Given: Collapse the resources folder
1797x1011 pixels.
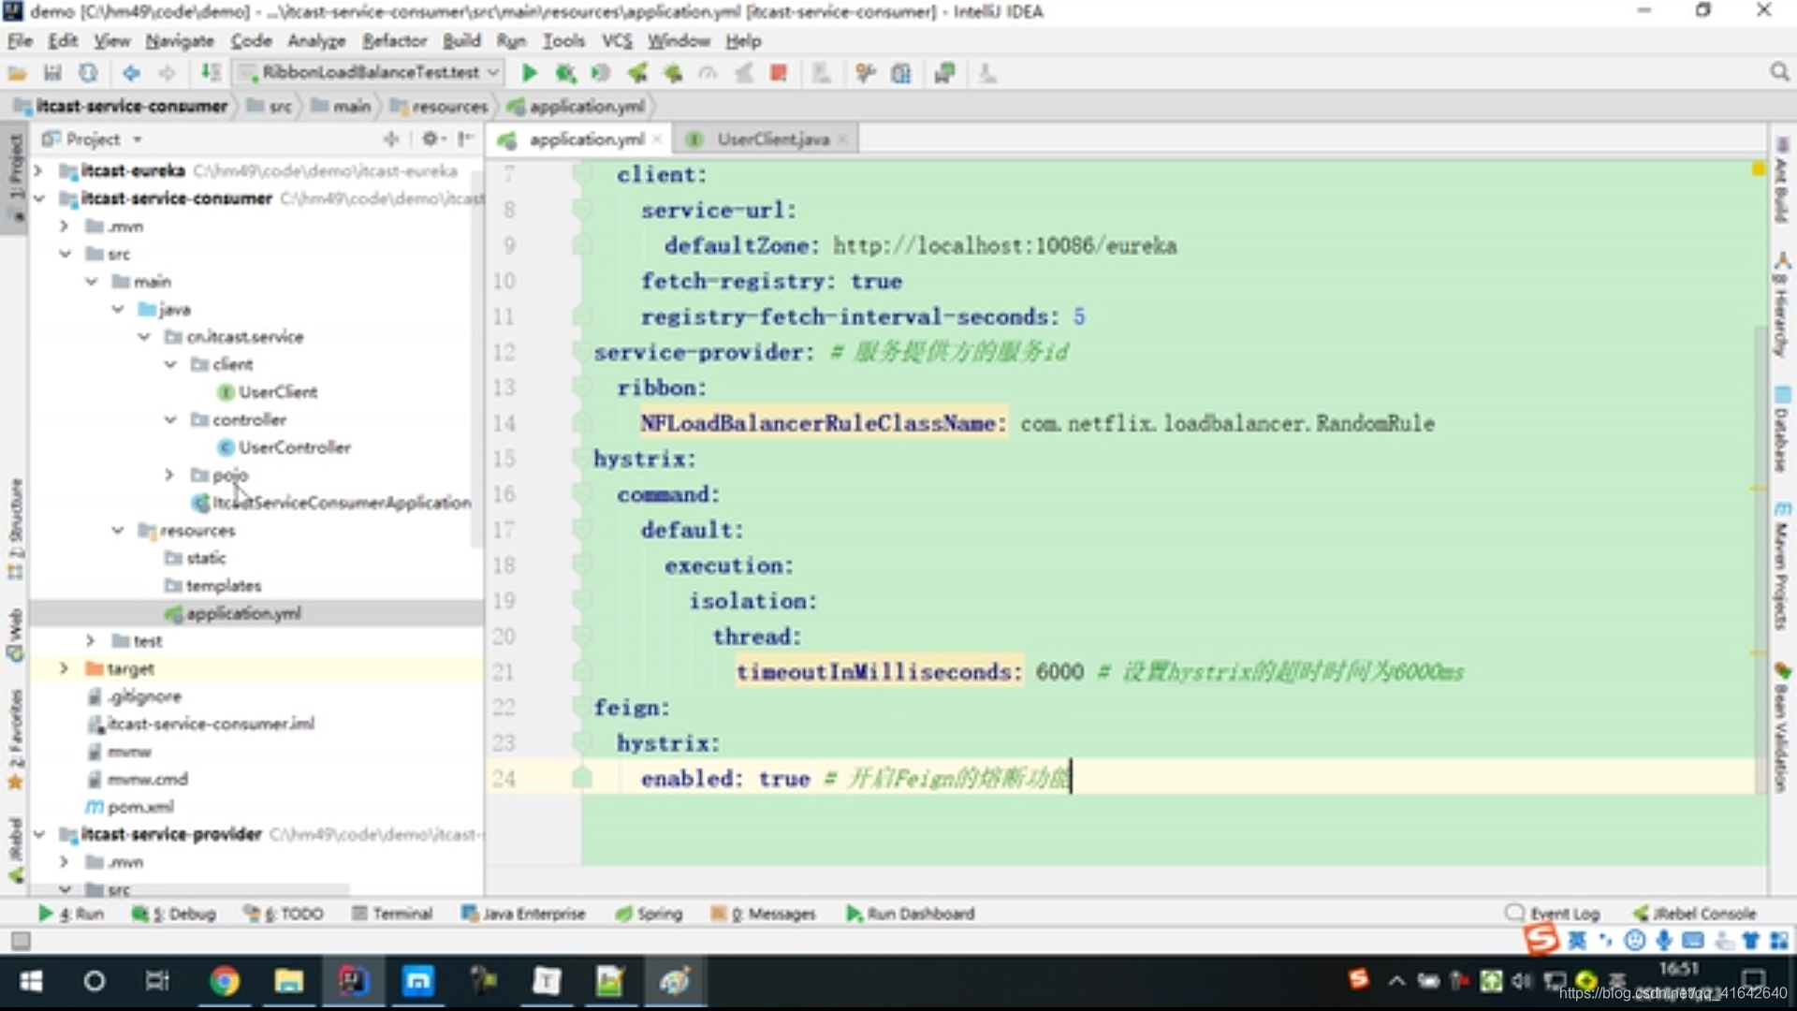Looking at the screenshot, I should pyautogui.click(x=118, y=530).
